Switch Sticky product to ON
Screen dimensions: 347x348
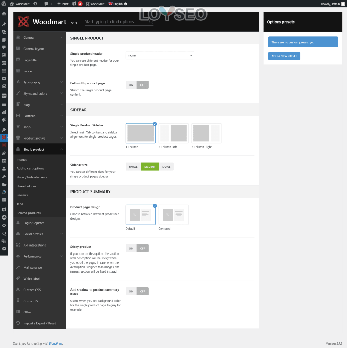[x=131, y=248]
